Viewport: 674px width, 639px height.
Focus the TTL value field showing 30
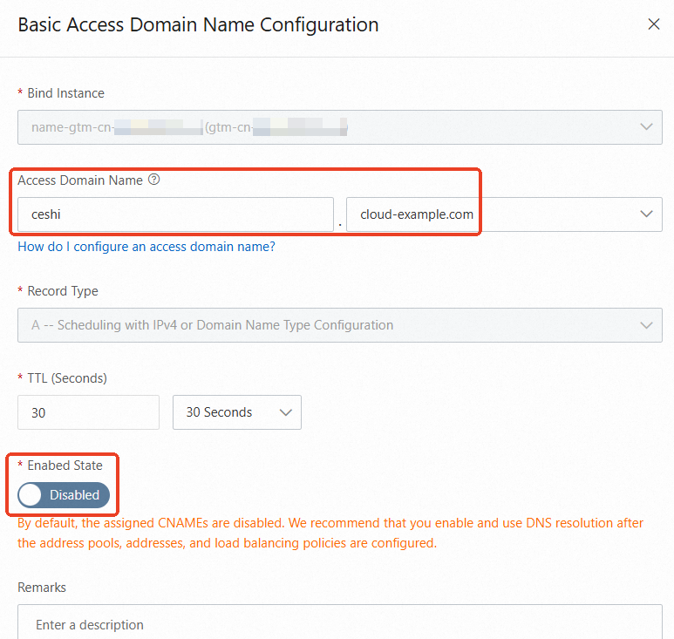click(x=88, y=412)
